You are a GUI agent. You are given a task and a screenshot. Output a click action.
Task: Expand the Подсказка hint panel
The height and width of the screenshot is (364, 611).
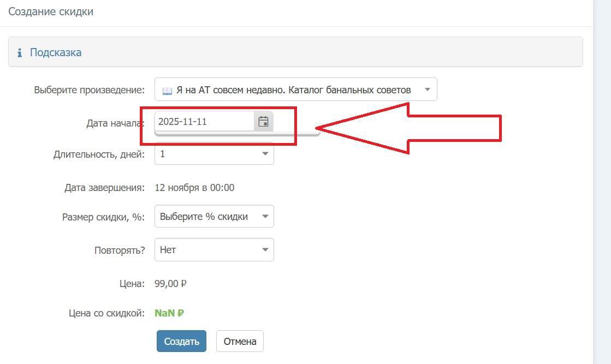pyautogui.click(x=295, y=52)
